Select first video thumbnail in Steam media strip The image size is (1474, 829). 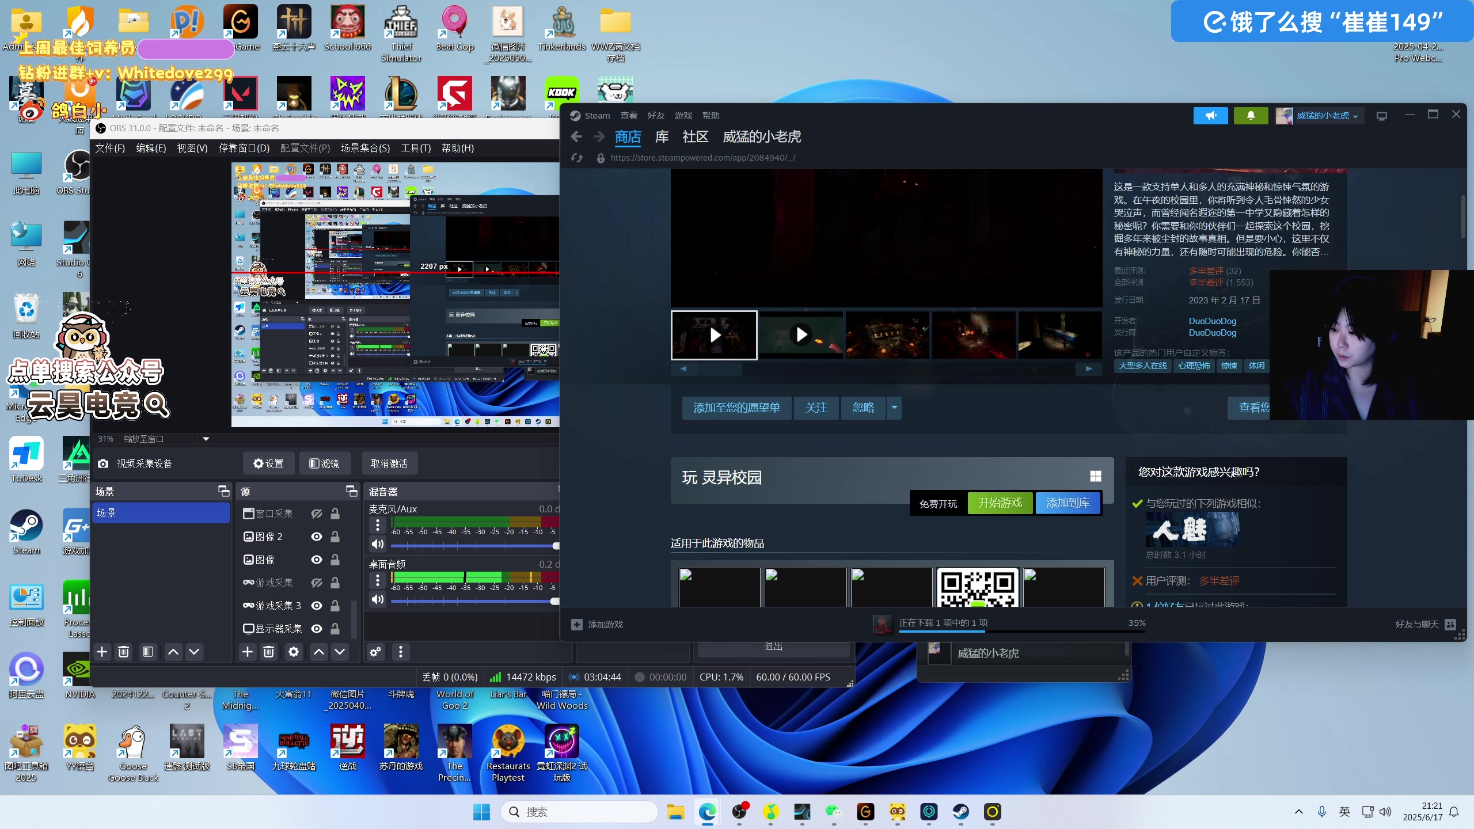714,335
